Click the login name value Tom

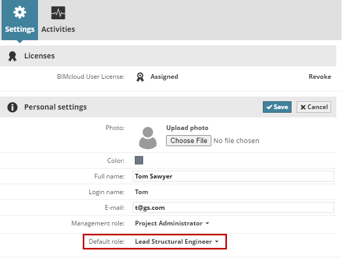click(x=142, y=192)
